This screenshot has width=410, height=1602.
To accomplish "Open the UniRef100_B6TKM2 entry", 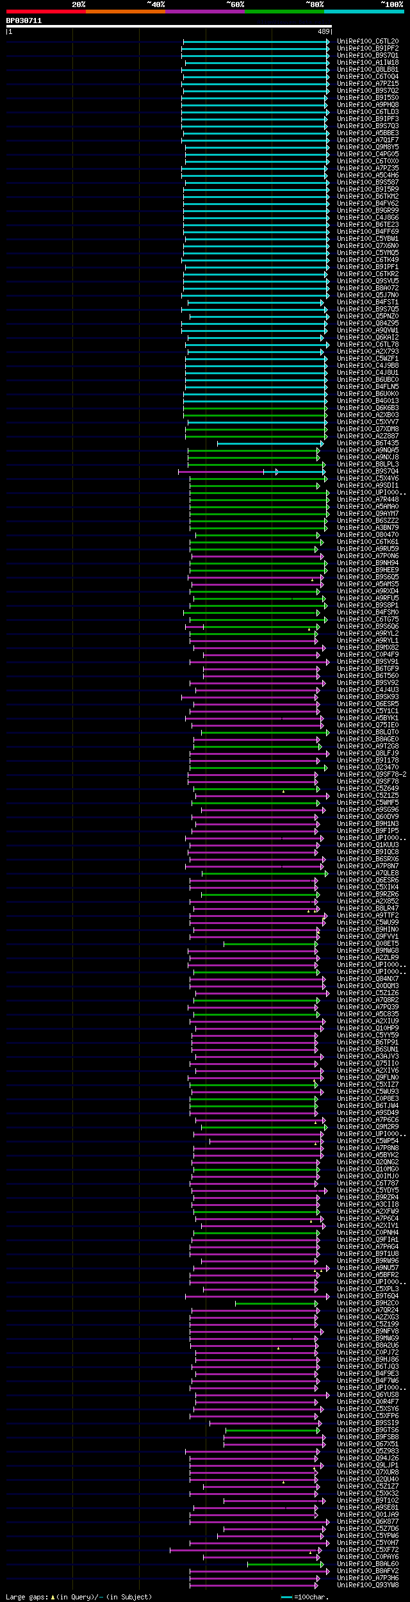I will (368, 197).
